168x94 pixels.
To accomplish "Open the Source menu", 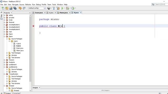I will (22, 5).
